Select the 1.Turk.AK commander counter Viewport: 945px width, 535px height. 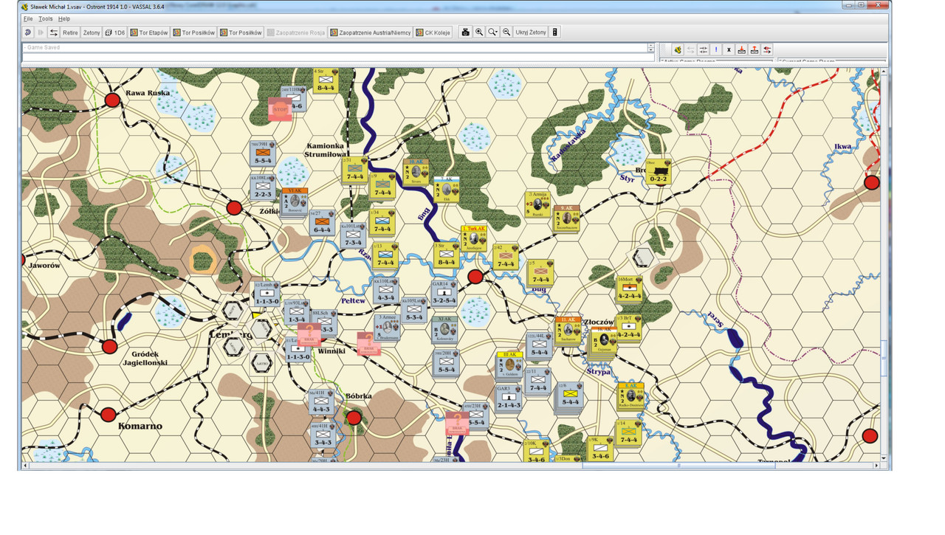(474, 238)
